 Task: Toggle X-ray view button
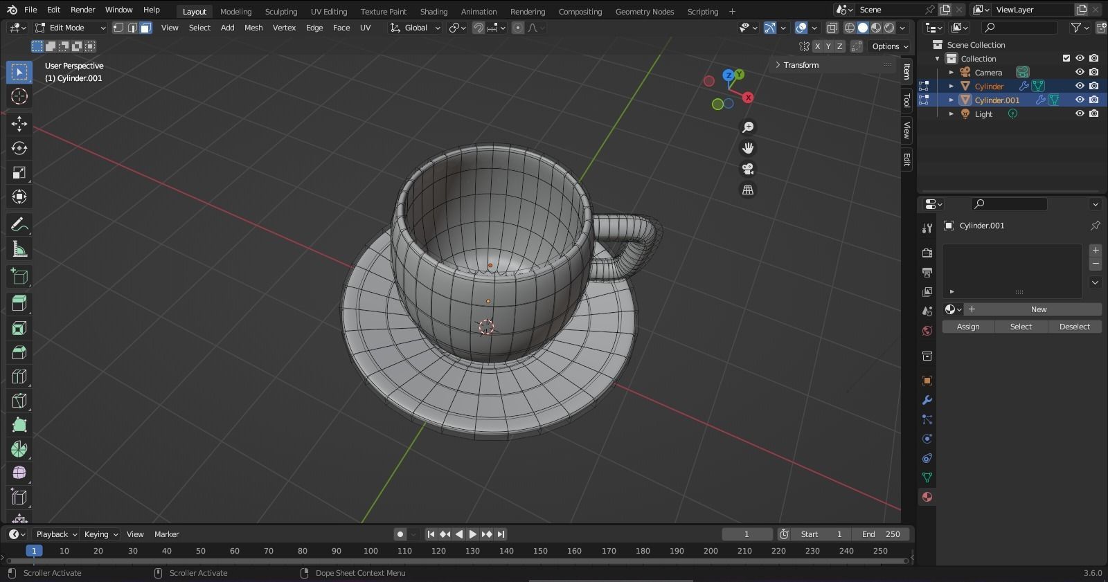(x=832, y=28)
